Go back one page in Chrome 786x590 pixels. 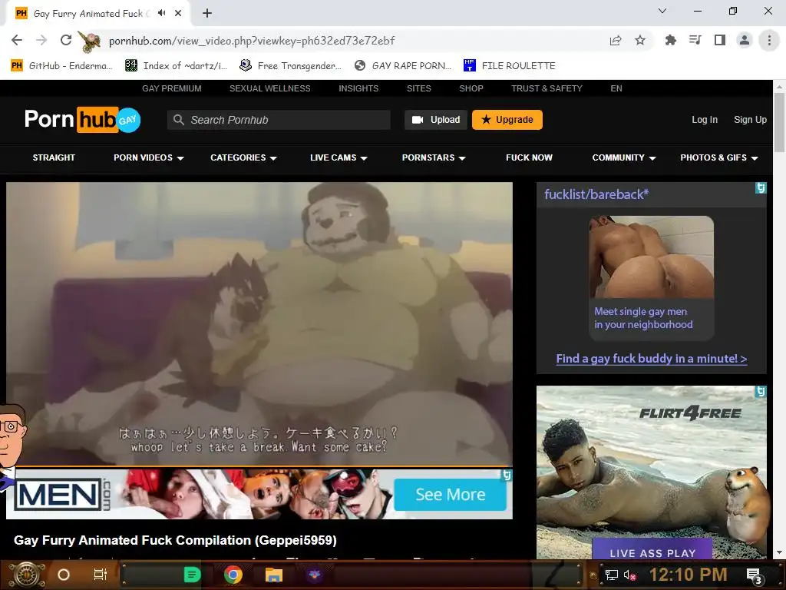coord(17,40)
